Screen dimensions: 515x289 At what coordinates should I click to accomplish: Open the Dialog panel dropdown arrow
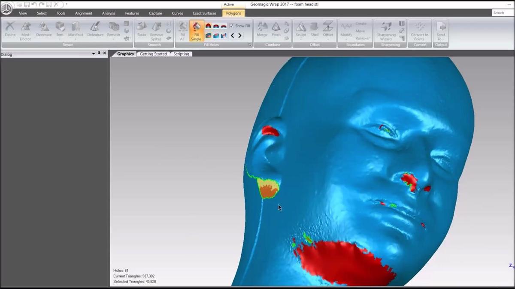click(x=94, y=54)
